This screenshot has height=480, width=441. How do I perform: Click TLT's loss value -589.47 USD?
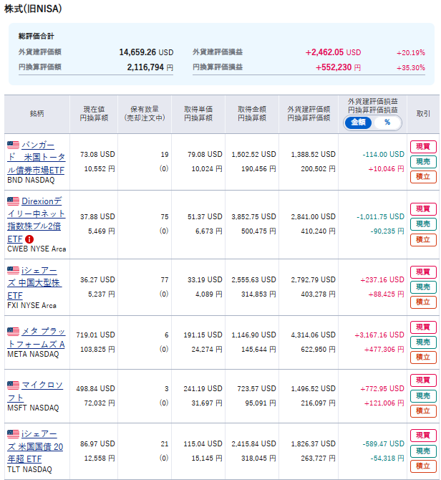tap(384, 444)
